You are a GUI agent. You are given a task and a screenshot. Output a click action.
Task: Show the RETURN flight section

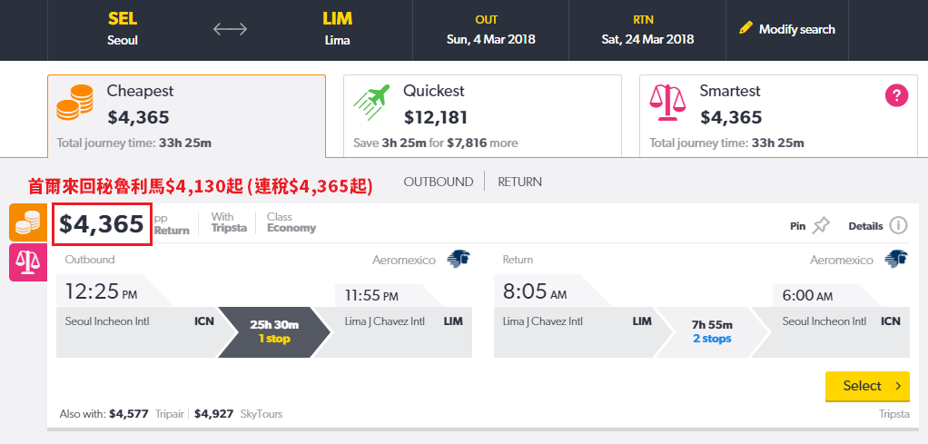coord(519,182)
